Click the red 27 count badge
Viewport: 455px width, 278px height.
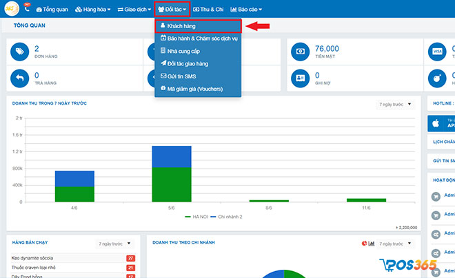(x=130, y=258)
